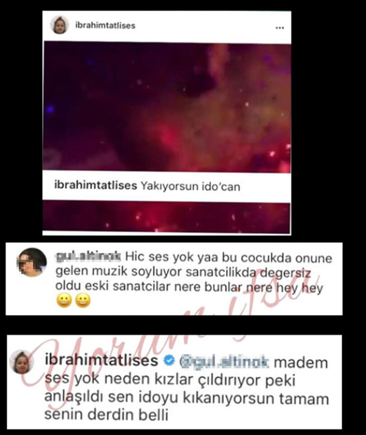Click the lower red starry image strip
Image resolution: width=366 pixels, height=435 pixels.
click(166, 217)
